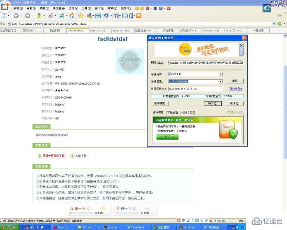The image size is (287, 230).
Task: Click the green install button in software assistant ad
Action: 168,137
